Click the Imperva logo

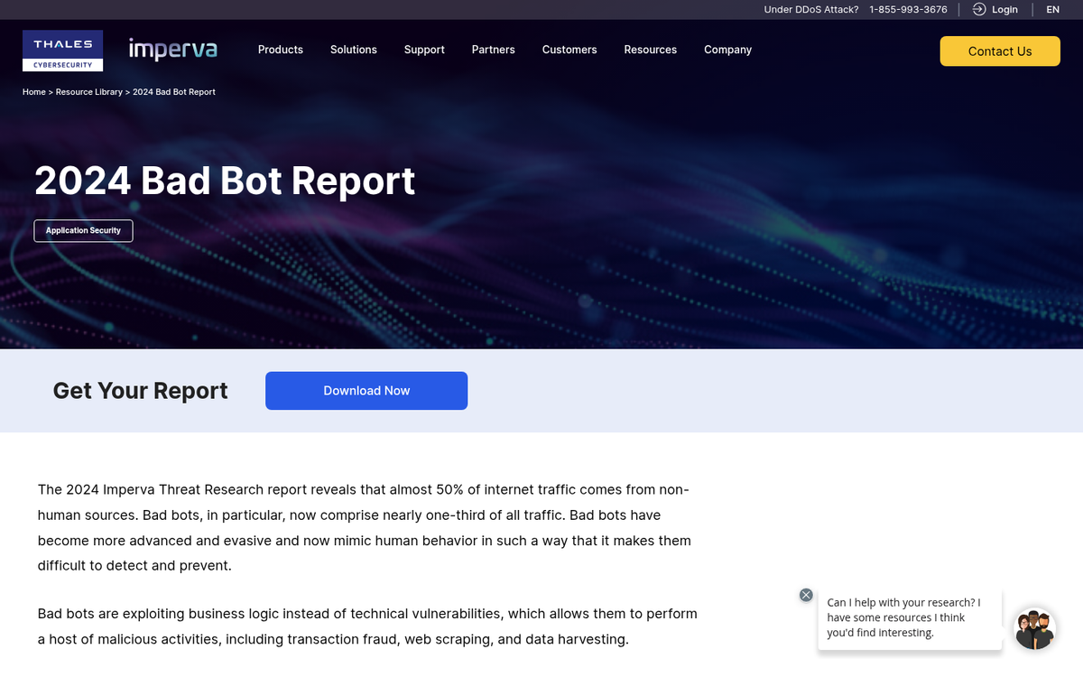click(172, 51)
